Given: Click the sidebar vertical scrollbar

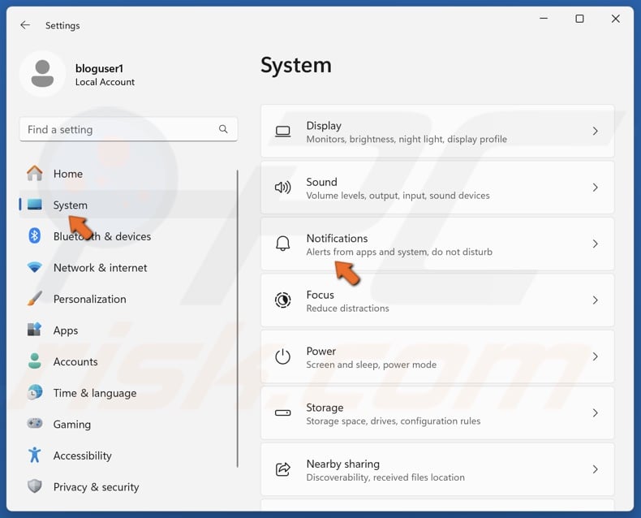Looking at the screenshot, I should click(x=237, y=318).
